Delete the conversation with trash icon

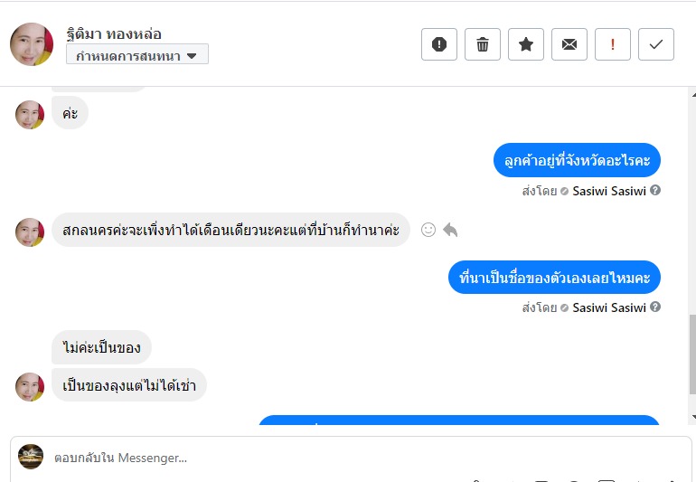click(483, 44)
